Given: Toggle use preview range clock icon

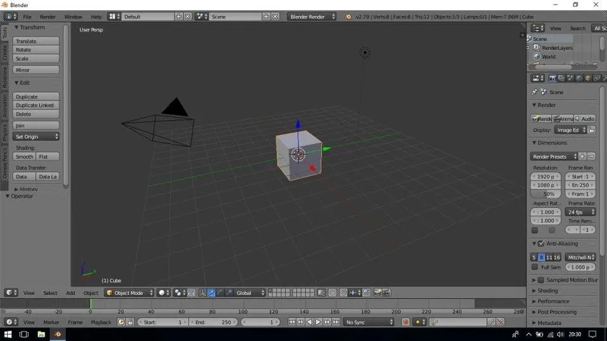Looking at the screenshot, I should 121,322.
